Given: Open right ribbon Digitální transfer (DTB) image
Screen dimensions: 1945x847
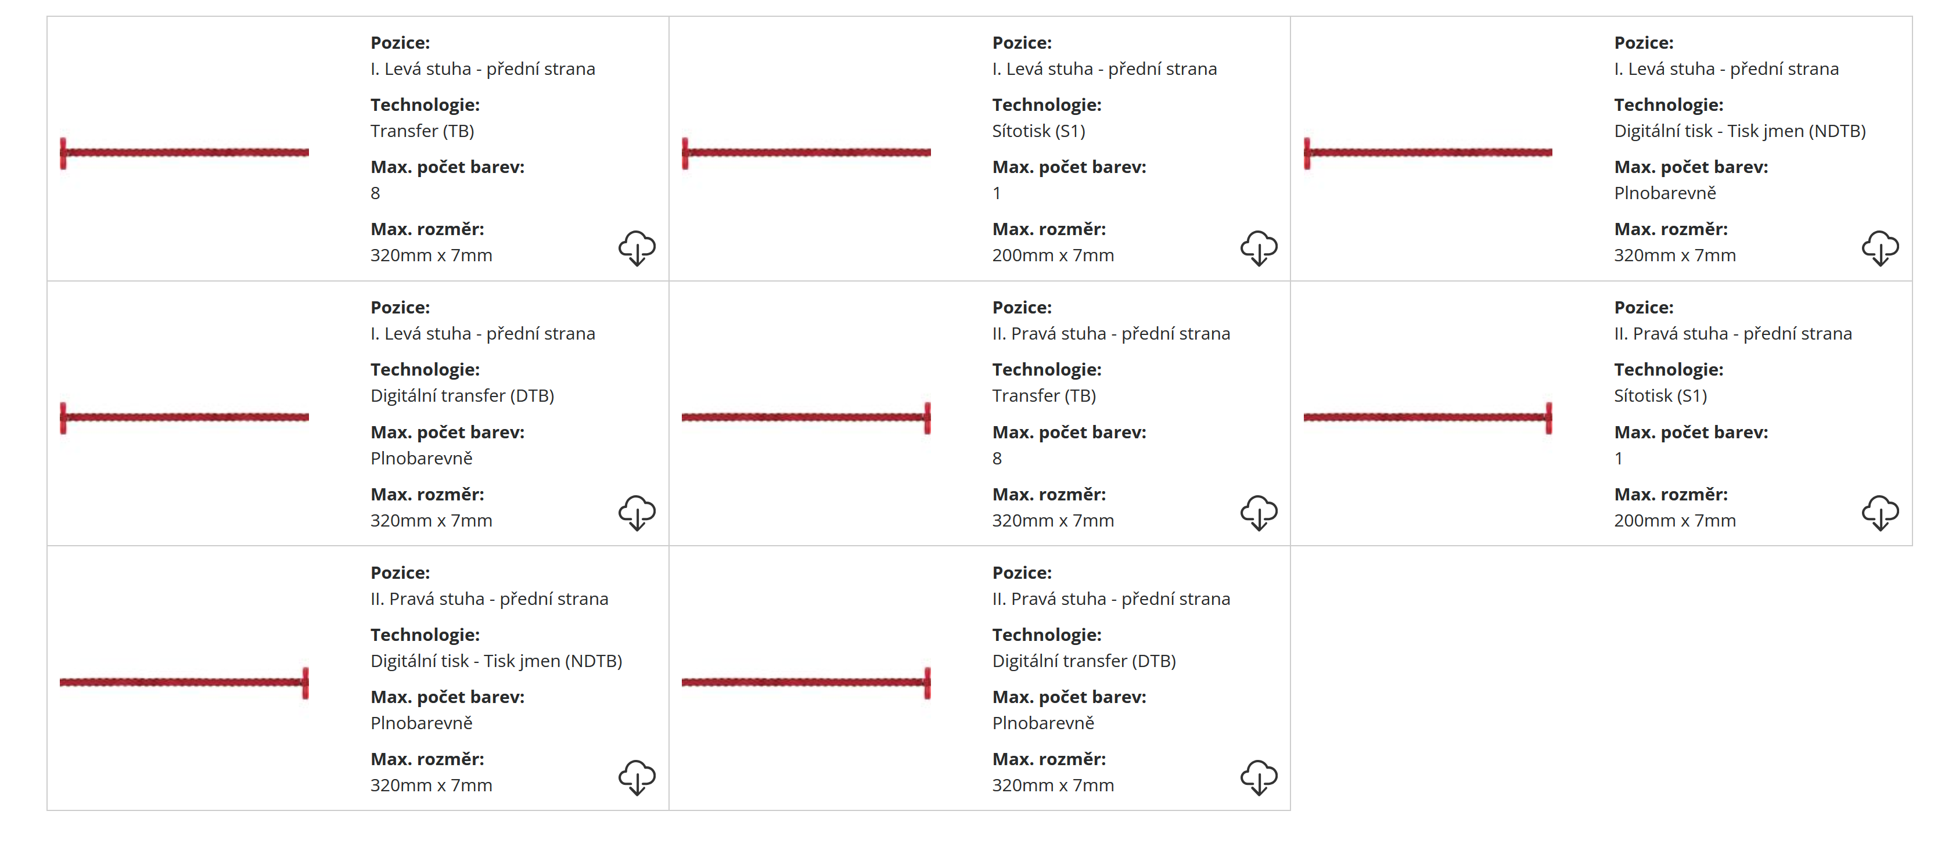Looking at the screenshot, I should (806, 683).
